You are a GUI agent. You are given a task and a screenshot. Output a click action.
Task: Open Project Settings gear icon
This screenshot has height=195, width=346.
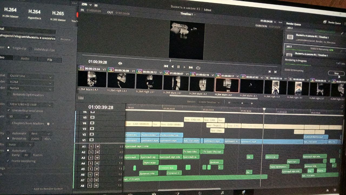click(x=335, y=190)
